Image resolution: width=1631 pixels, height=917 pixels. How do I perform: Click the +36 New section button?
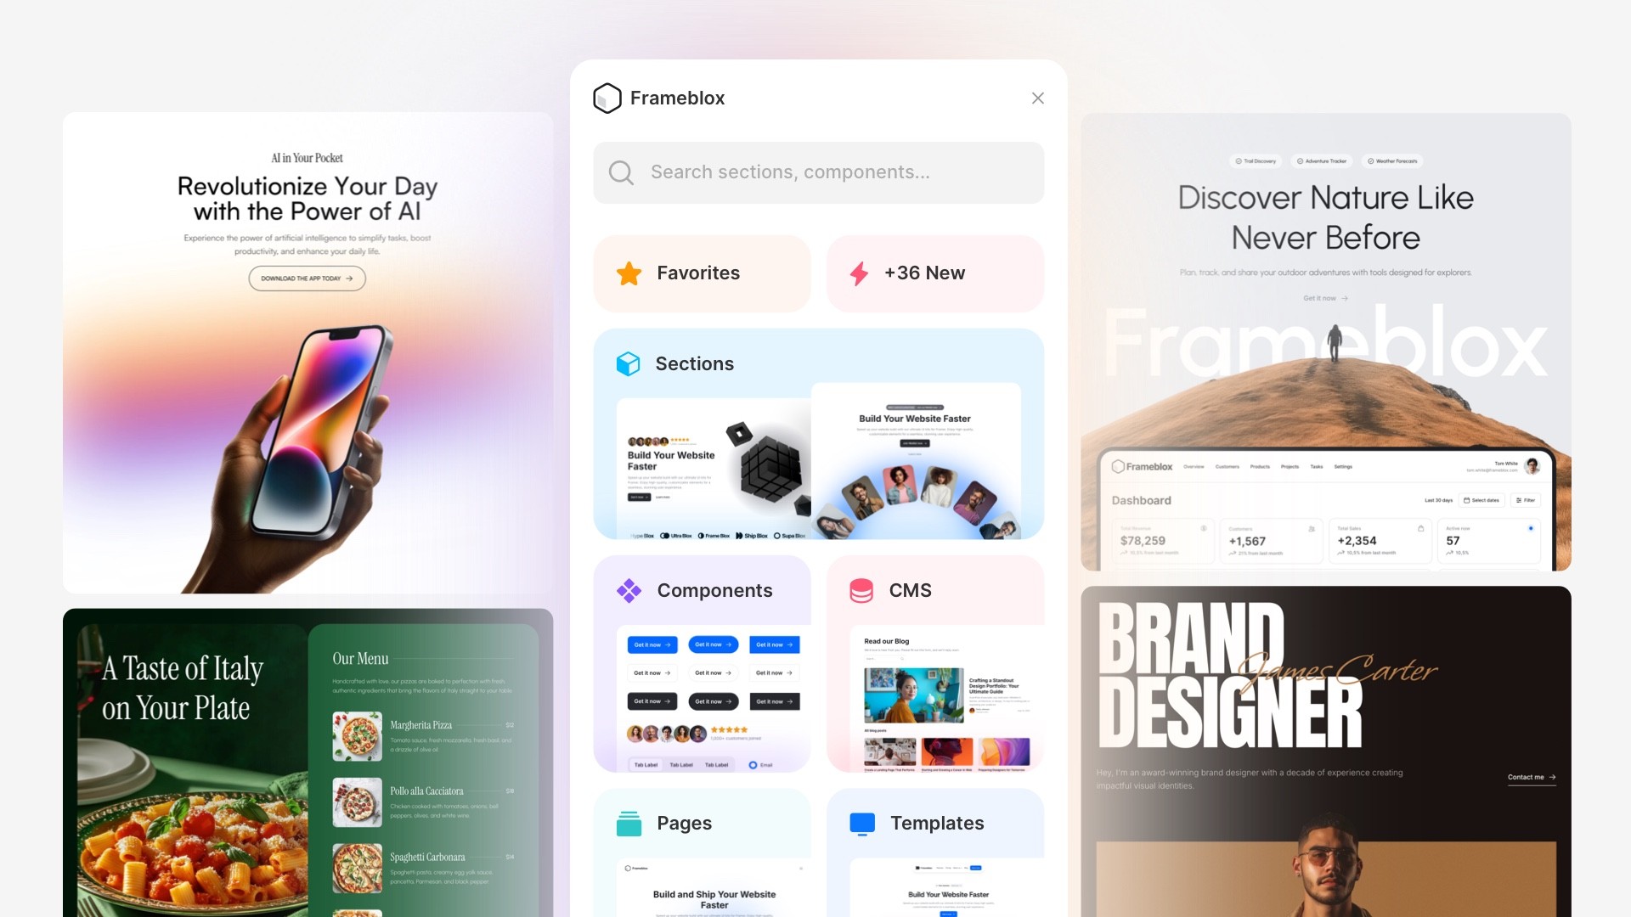[x=936, y=273]
